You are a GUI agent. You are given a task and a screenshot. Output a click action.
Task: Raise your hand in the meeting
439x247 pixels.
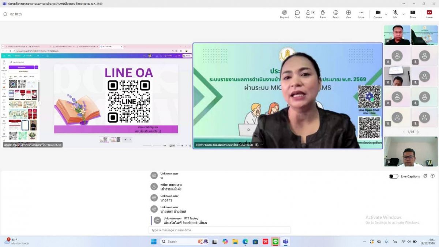[323, 14]
